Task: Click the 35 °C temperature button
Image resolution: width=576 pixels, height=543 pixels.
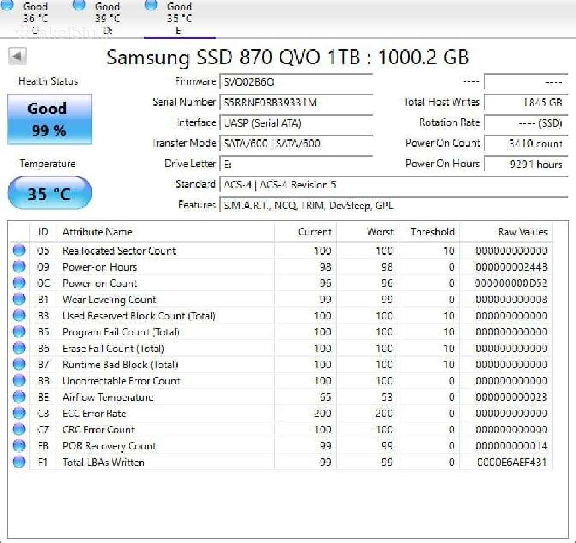Action: pos(50,193)
